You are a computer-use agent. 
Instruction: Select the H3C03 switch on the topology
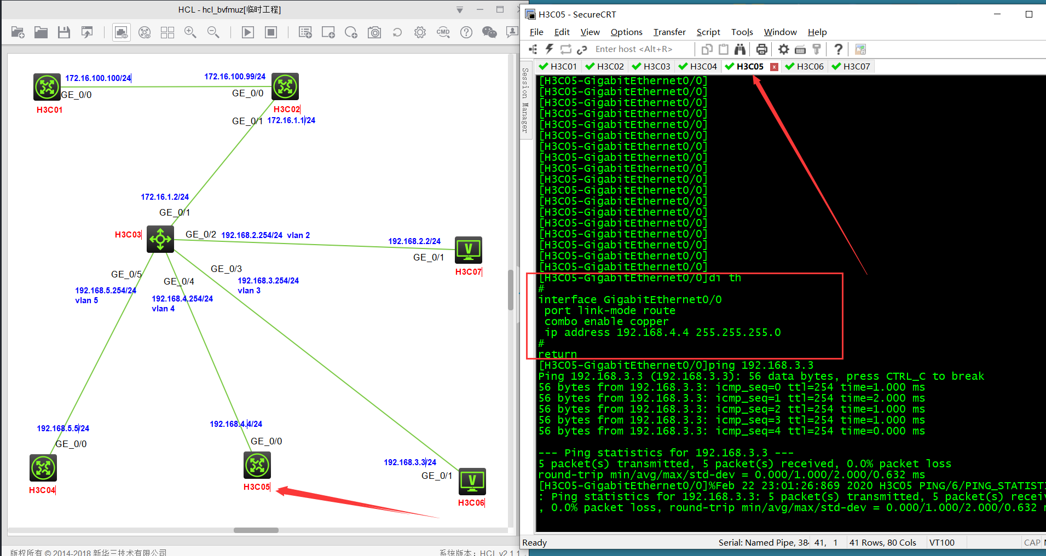click(160, 239)
